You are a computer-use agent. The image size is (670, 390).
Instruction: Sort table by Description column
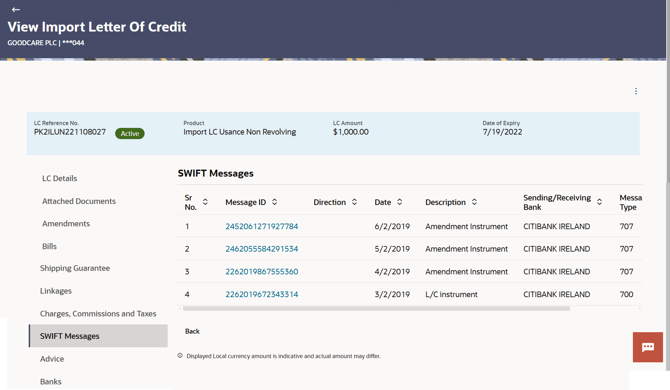click(x=474, y=202)
